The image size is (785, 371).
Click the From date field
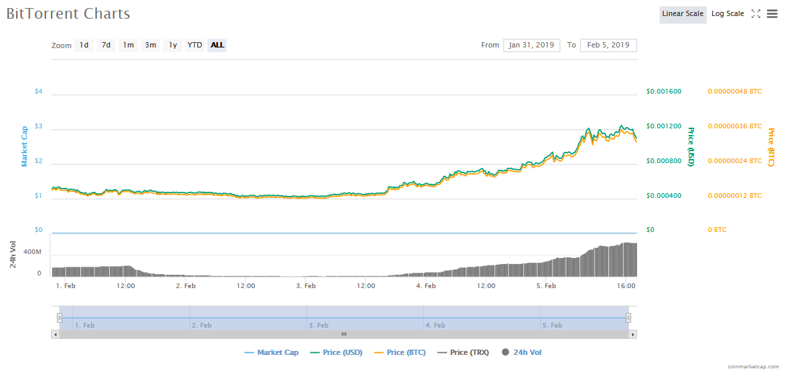[531, 45]
